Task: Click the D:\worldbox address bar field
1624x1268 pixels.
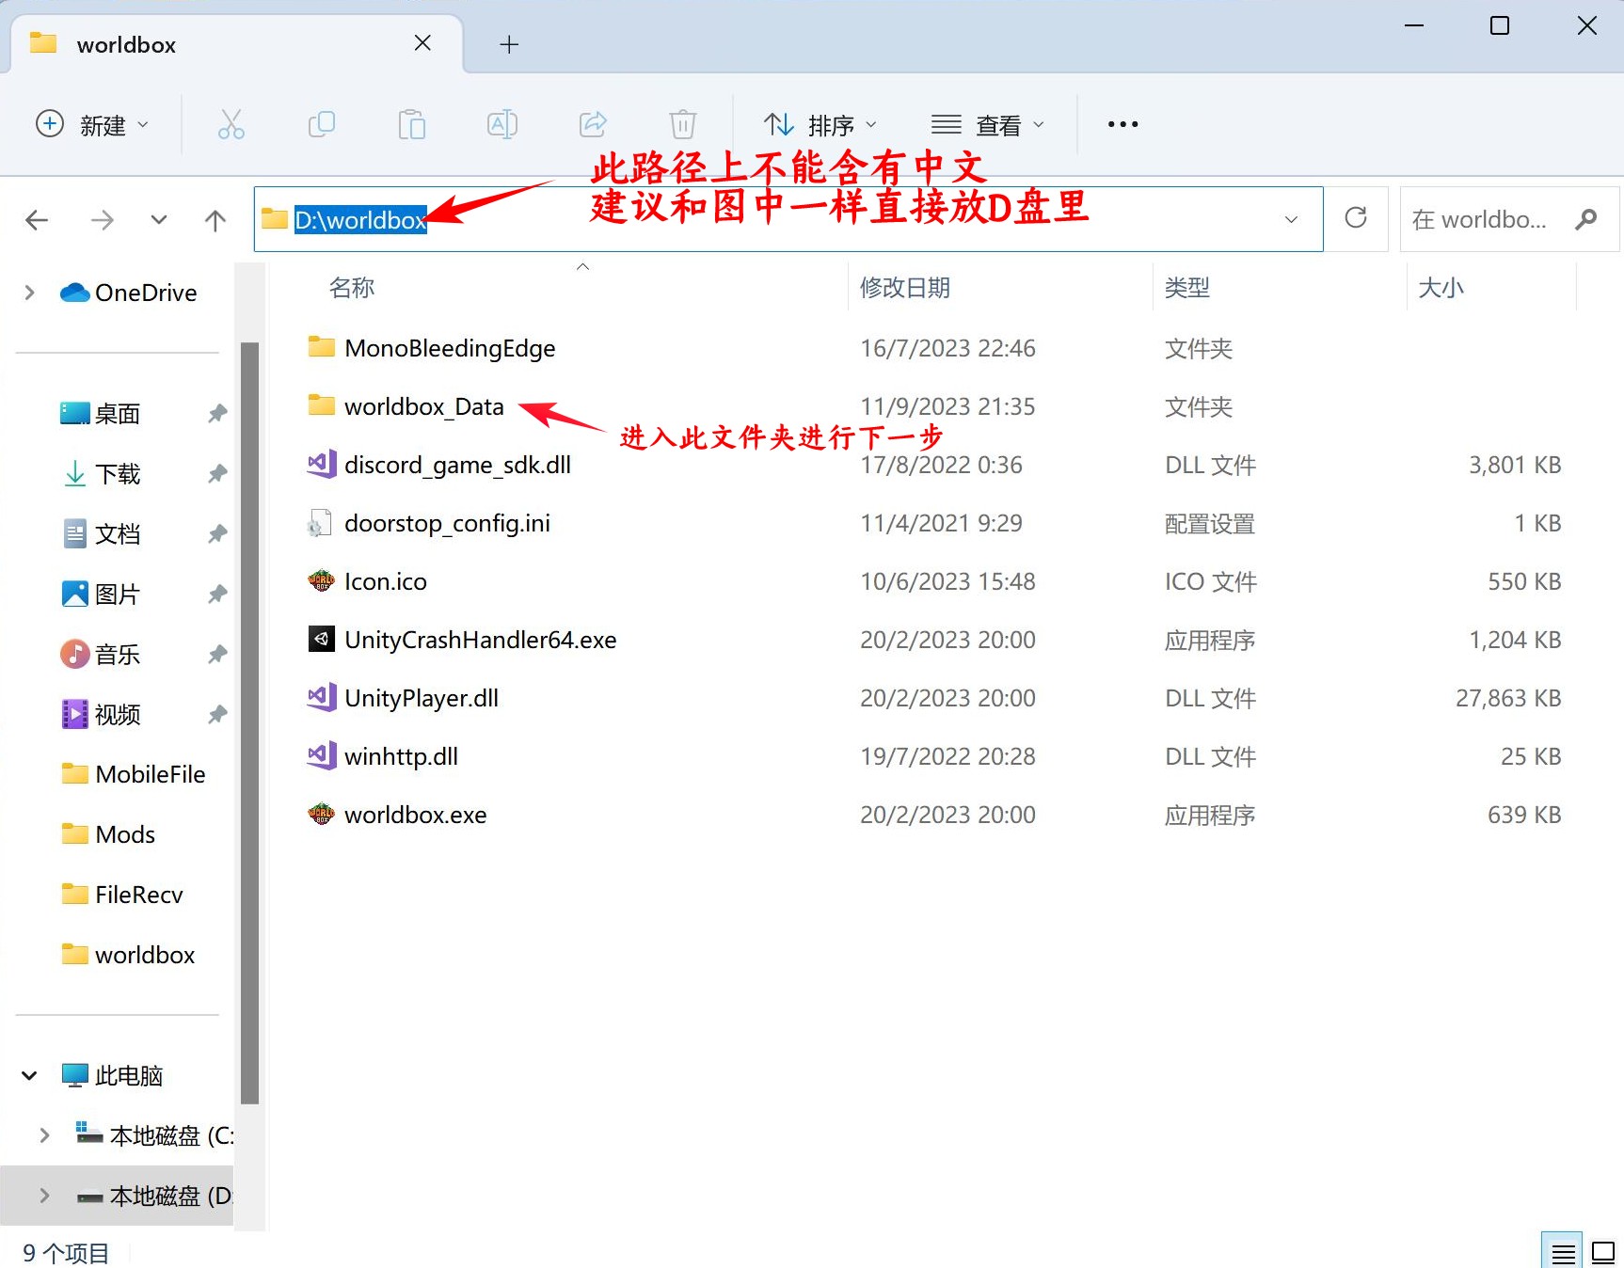Action: 788,219
